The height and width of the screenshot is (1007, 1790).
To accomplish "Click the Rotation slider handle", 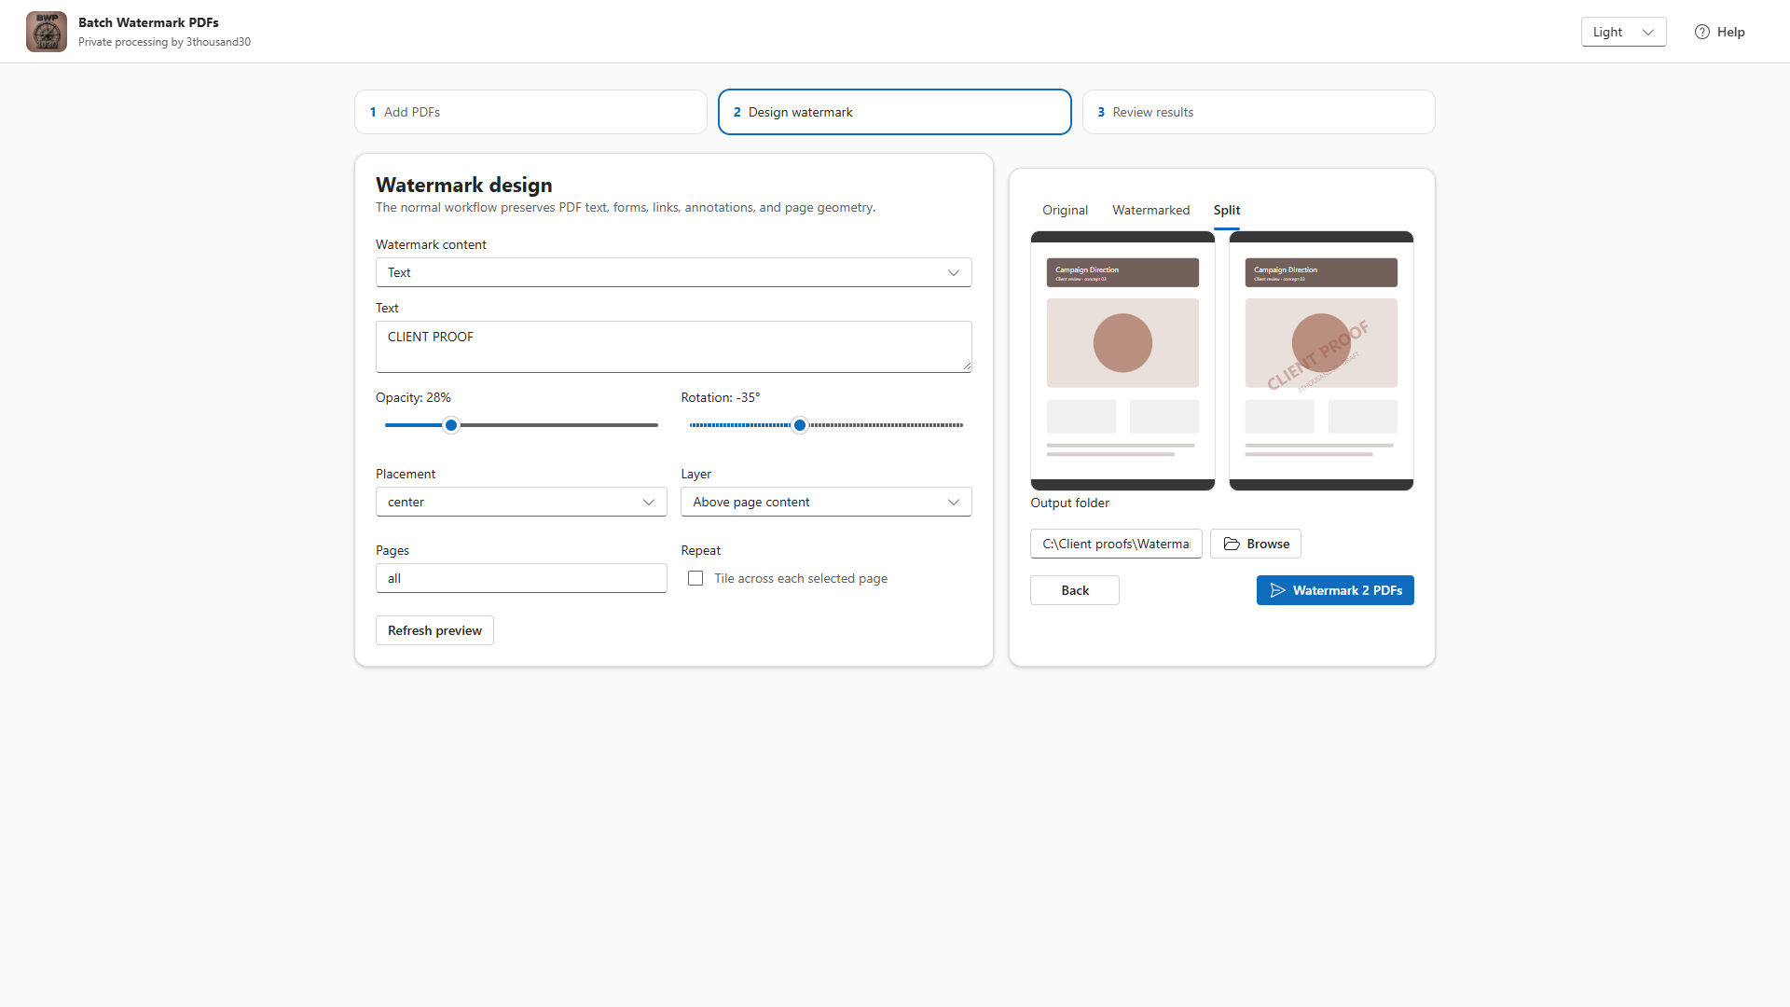I will coord(800,425).
